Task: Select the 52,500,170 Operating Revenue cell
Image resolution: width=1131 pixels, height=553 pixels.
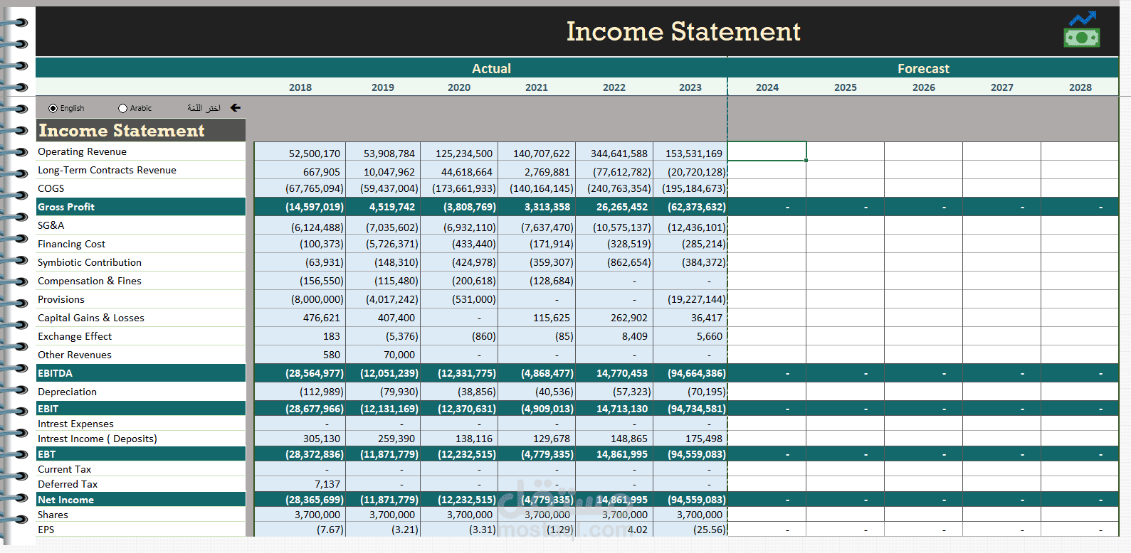Action: click(x=300, y=153)
